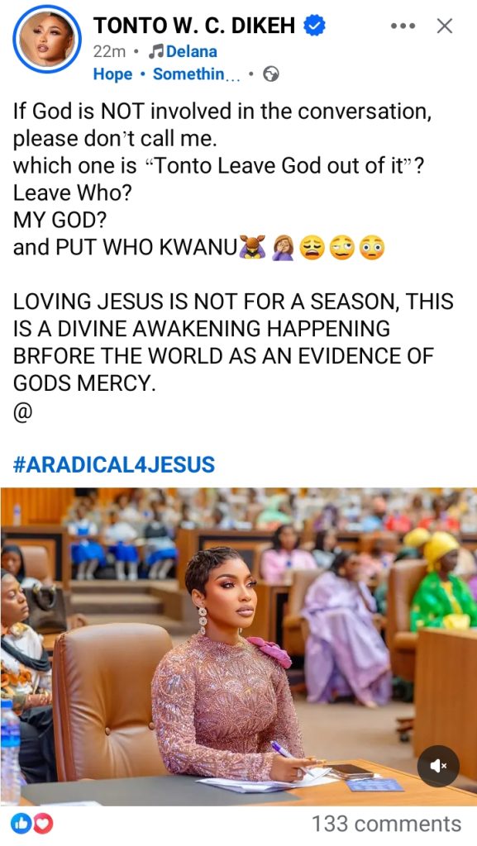The height and width of the screenshot is (846, 477).
Task: Tap the facepalm emoji in the post
Action: pyautogui.click(x=283, y=248)
